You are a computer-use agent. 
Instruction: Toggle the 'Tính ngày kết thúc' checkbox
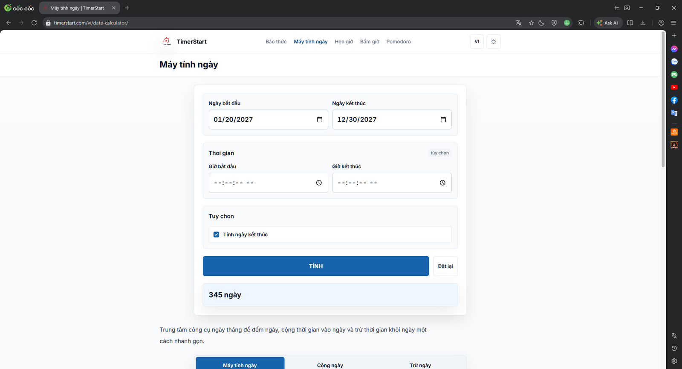[217, 235]
